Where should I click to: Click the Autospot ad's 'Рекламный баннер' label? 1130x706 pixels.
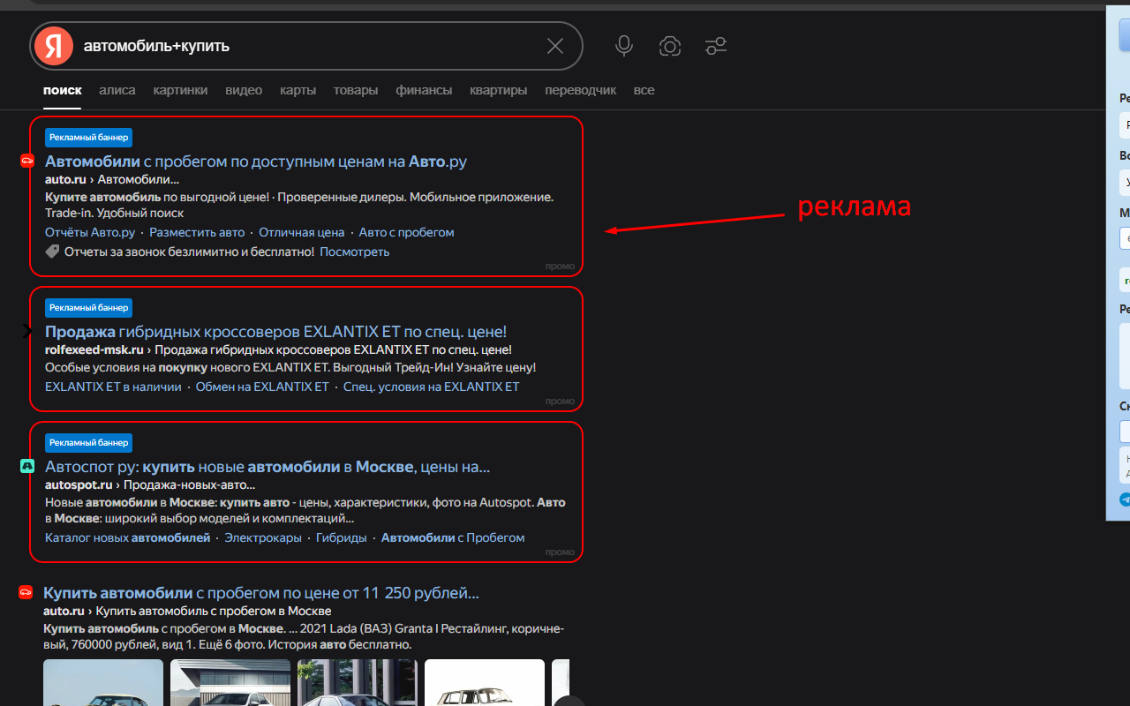[88, 442]
